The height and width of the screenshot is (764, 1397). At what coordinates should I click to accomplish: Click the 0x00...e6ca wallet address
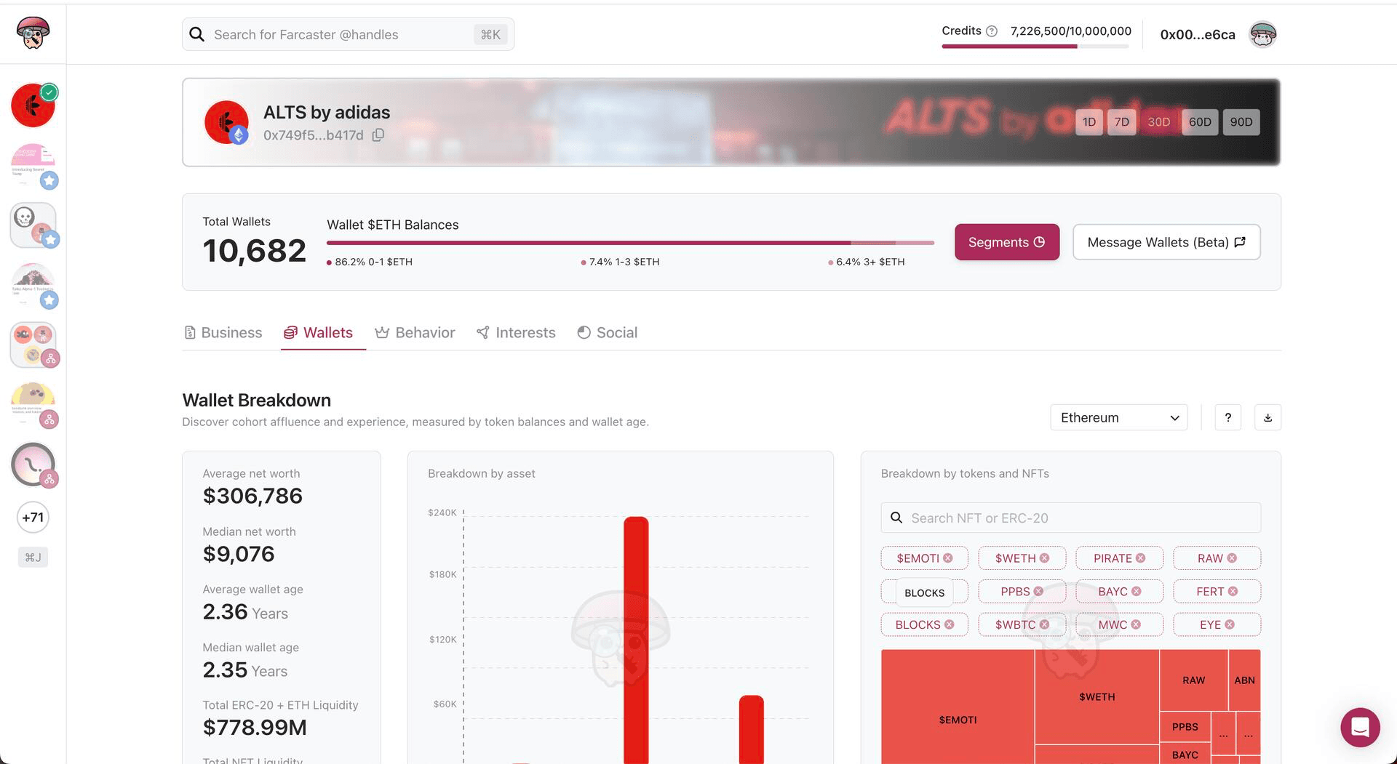tap(1198, 34)
